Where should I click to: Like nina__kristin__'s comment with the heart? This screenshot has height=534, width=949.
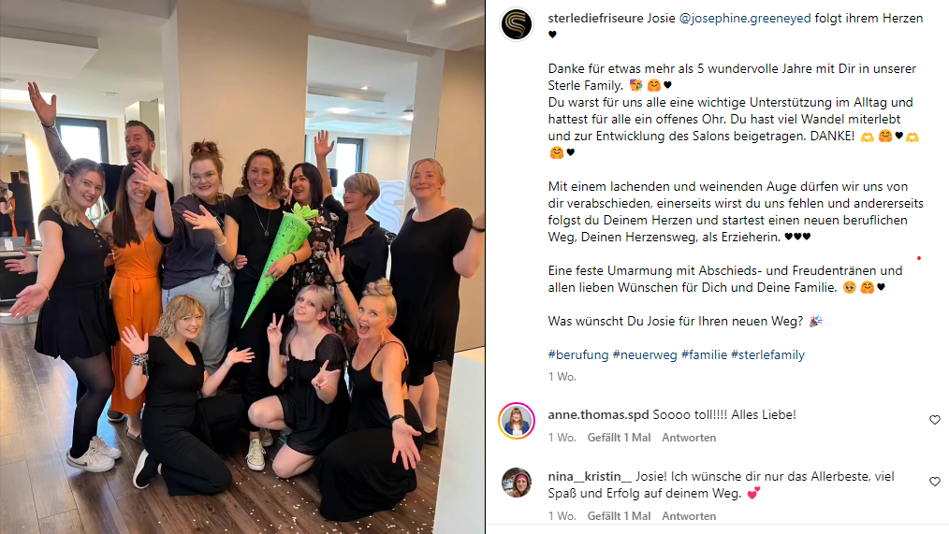(934, 482)
